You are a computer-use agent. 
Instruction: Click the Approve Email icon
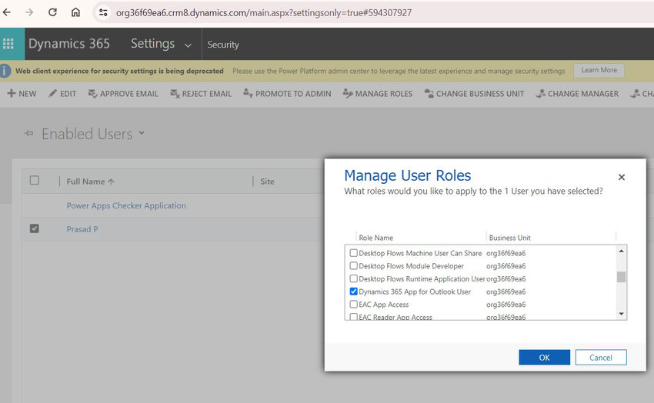(x=92, y=93)
